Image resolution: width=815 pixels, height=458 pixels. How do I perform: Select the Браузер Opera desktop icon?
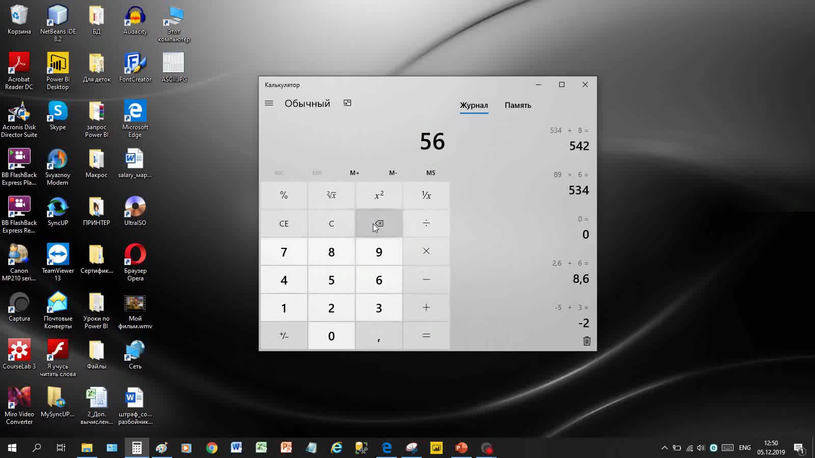point(135,263)
